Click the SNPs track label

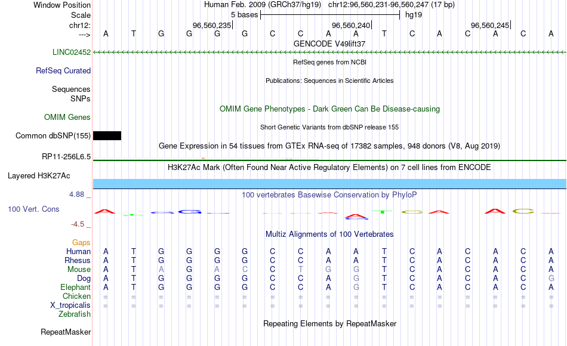(x=81, y=98)
